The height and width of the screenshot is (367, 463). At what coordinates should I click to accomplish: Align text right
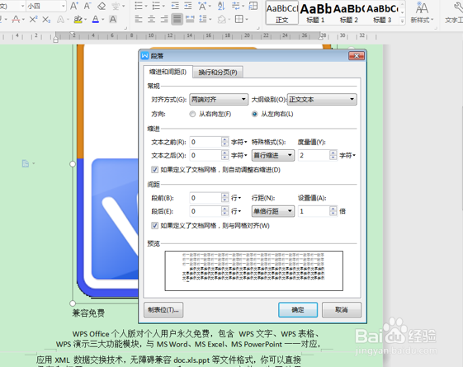click(164, 20)
